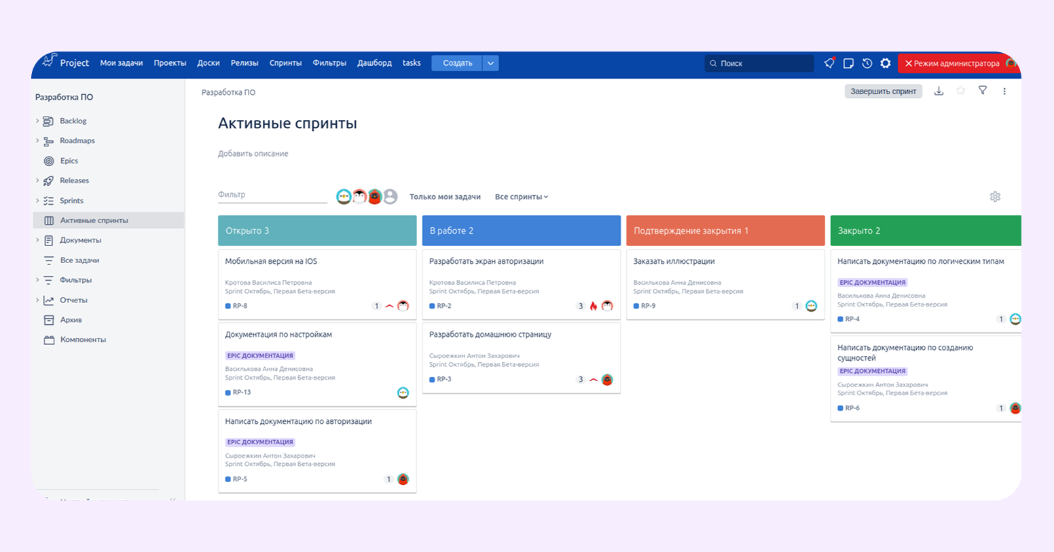Image resolution: width=1054 pixels, height=552 pixels.
Task: Click the download icon near Завершить спринт
Action: click(x=939, y=91)
